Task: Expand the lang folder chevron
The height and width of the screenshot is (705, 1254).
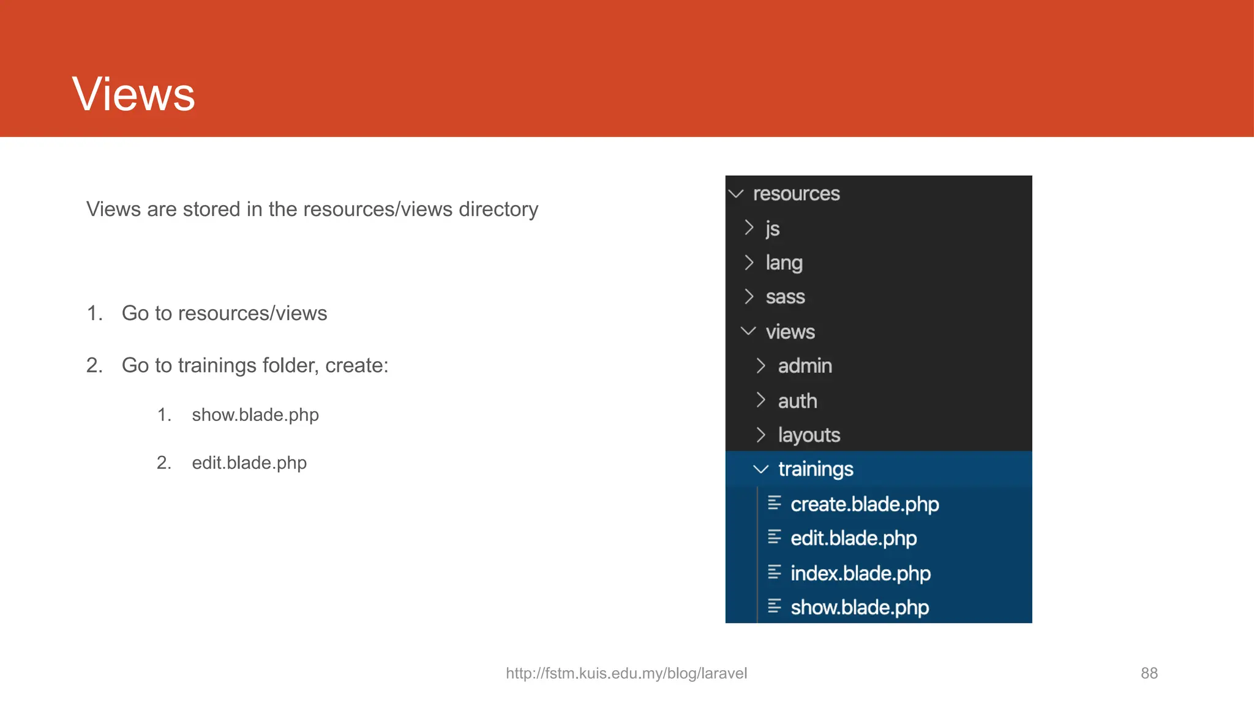Action: pos(749,263)
